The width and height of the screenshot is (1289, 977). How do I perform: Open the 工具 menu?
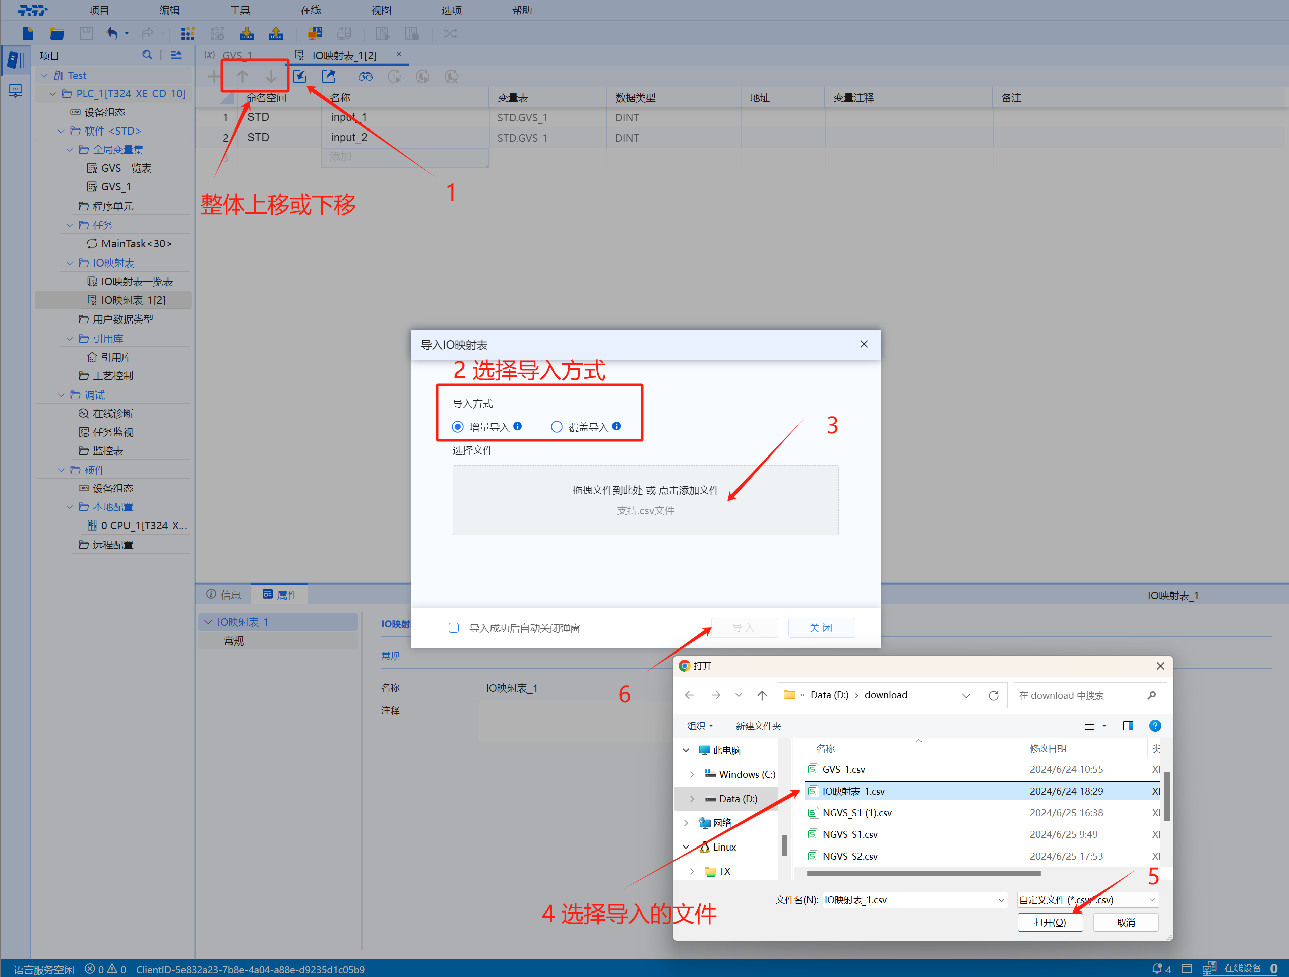click(239, 10)
